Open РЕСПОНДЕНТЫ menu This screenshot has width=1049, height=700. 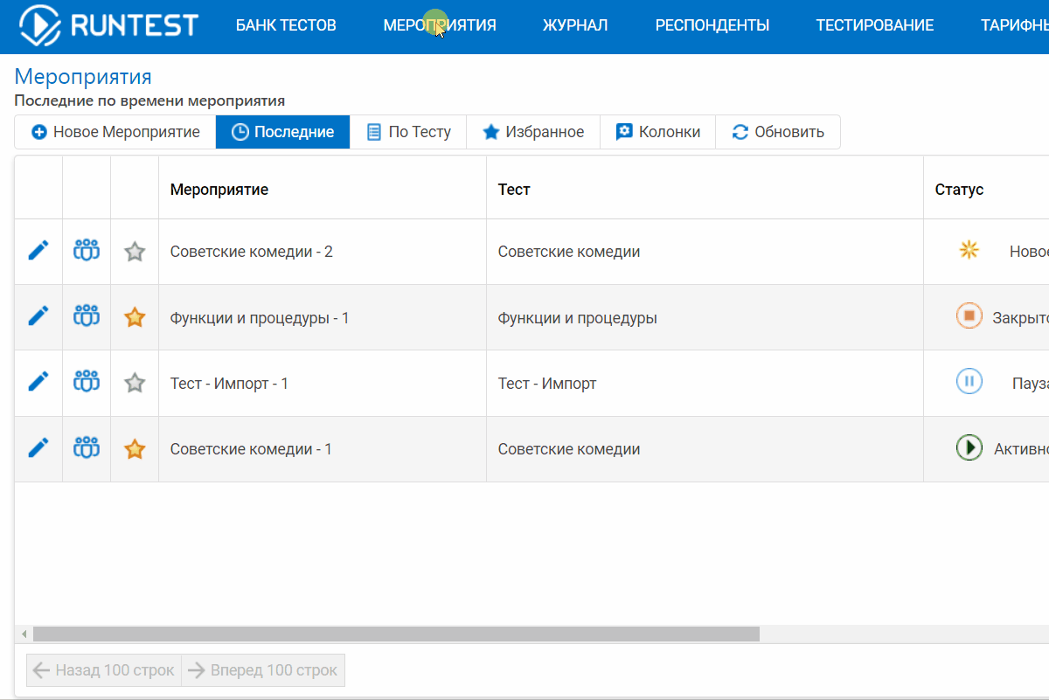pos(712,25)
